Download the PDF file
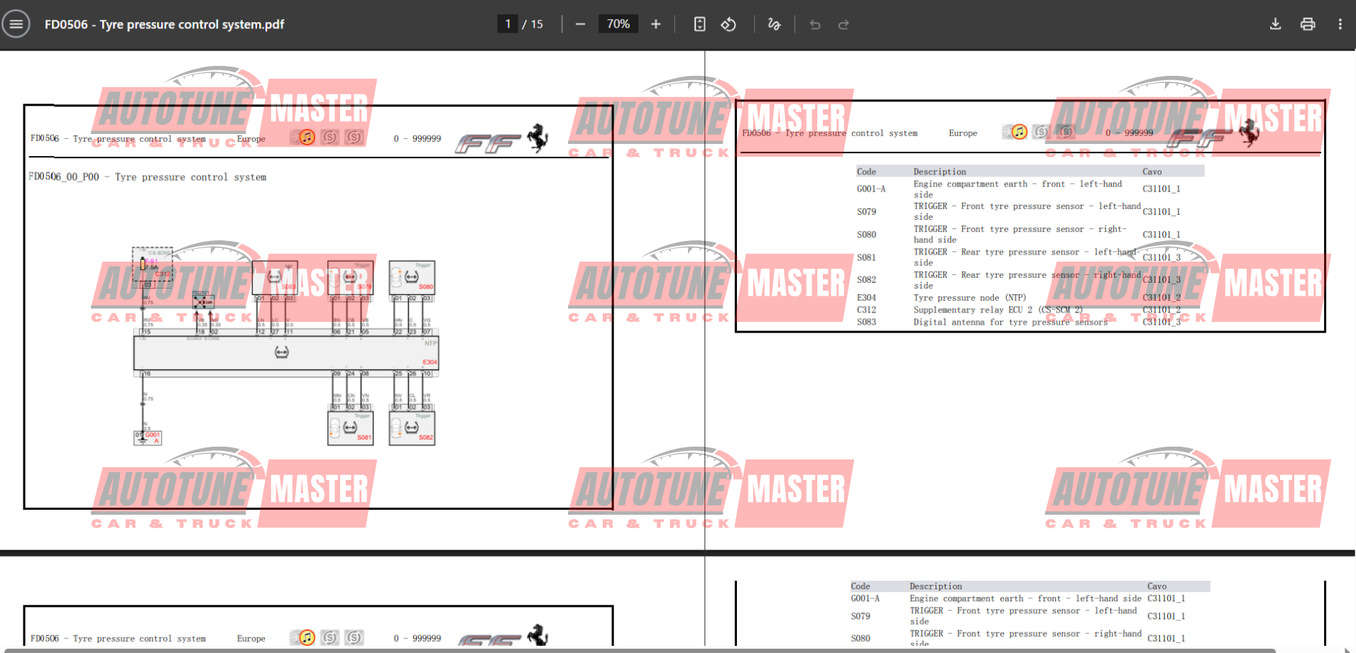1356x653 pixels. click(x=1275, y=24)
